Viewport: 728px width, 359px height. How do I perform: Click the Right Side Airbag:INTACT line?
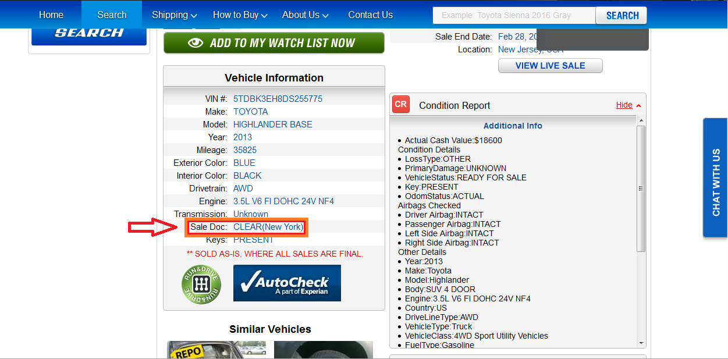(x=452, y=243)
